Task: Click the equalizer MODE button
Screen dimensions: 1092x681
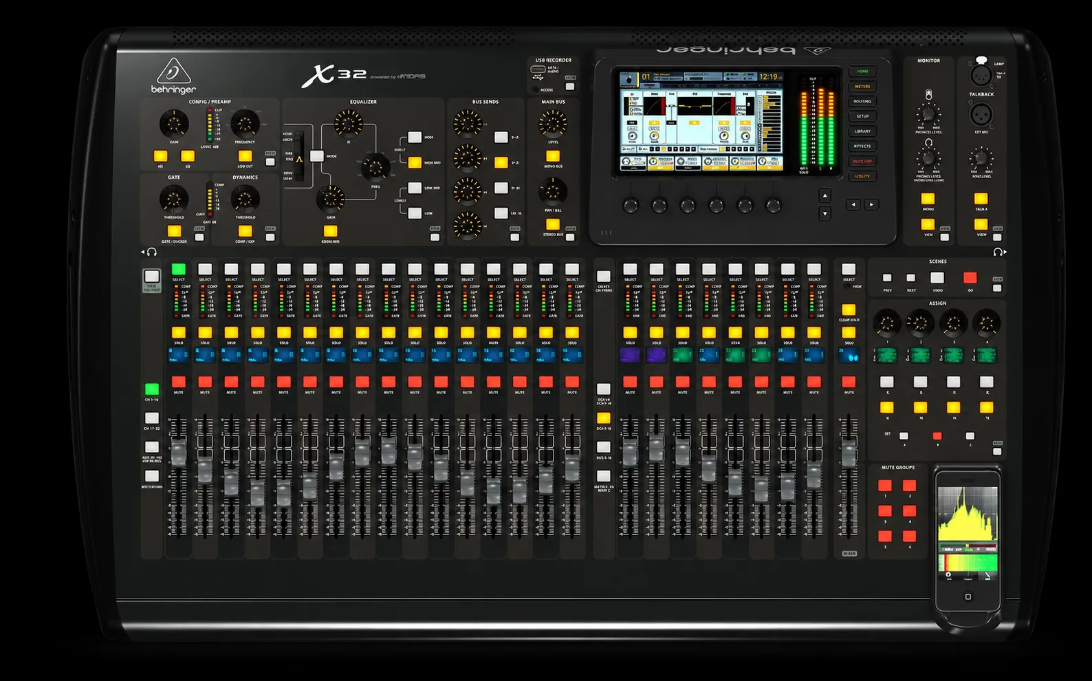Action: [x=317, y=156]
